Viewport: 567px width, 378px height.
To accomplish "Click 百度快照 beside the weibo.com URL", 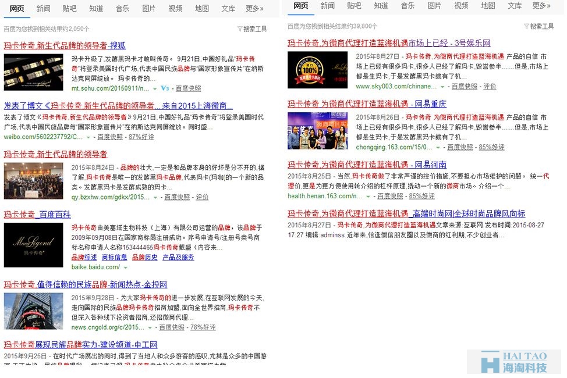I will click(110, 137).
